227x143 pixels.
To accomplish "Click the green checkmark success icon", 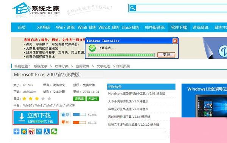I will pos(92,48).
